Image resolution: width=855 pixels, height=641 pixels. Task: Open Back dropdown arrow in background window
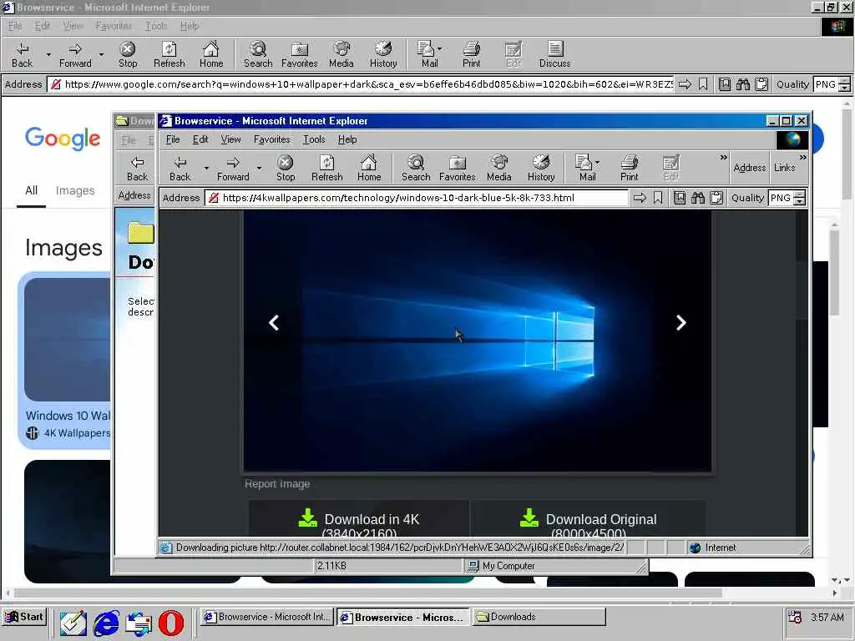(48, 54)
